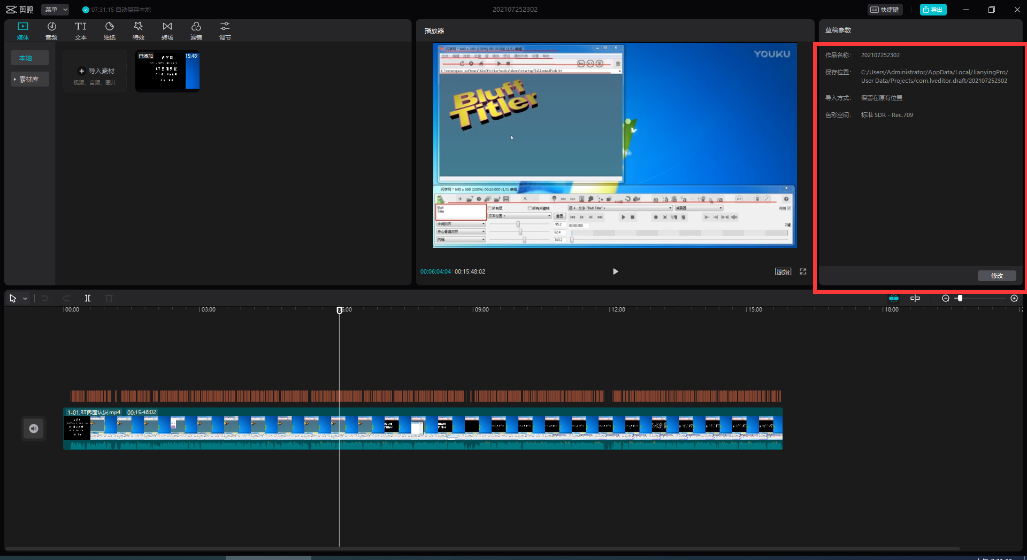
Task: Toggle the timeline preview axis icon
Action: coord(915,298)
